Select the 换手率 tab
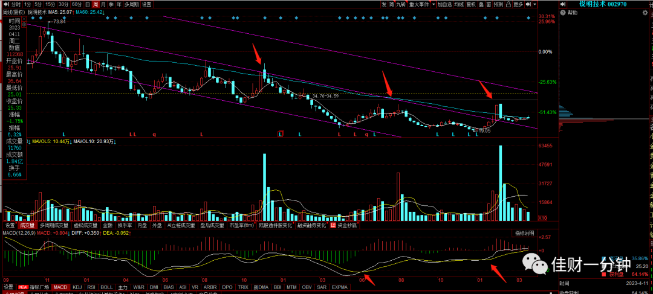 pyautogui.click(x=125, y=225)
